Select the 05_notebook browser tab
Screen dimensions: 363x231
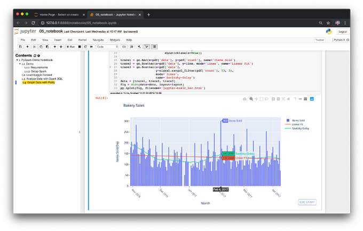[115, 14]
